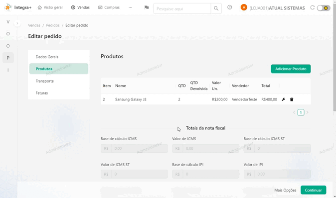Select page 1 in pagination

point(301,112)
